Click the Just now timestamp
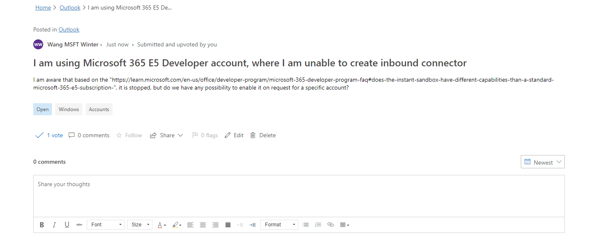Screen dimensions: 591x245 118,44
